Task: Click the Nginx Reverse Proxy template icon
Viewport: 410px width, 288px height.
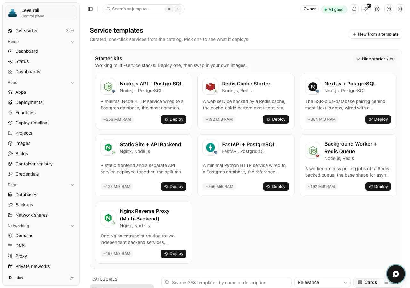Action: (108, 218)
